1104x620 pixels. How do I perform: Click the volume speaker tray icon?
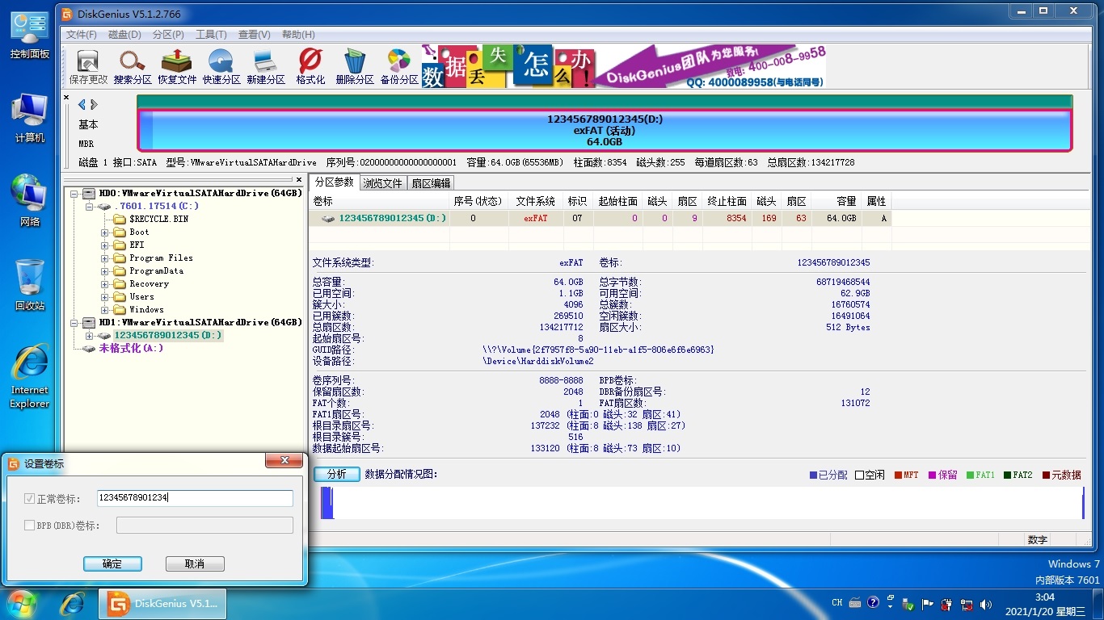pos(986,604)
